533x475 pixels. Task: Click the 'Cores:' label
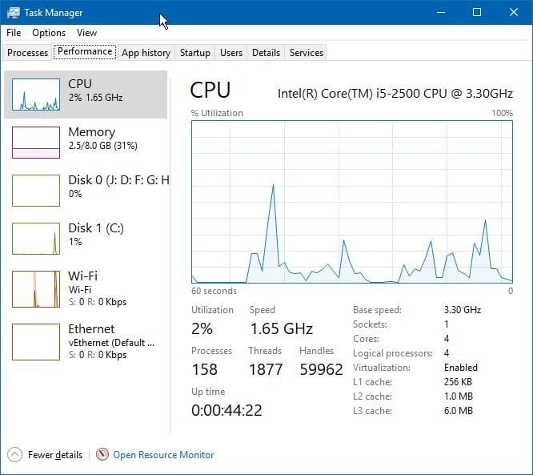coord(366,339)
